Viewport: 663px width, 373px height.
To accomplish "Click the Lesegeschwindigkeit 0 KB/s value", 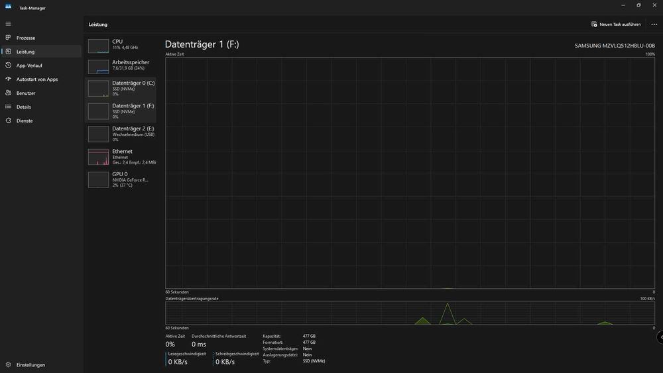I will coord(178,362).
